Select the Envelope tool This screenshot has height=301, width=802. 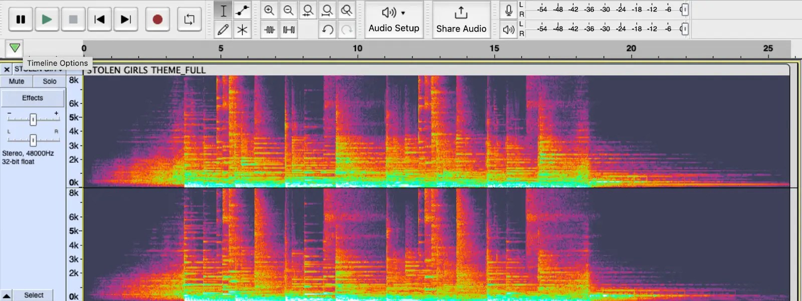242,11
